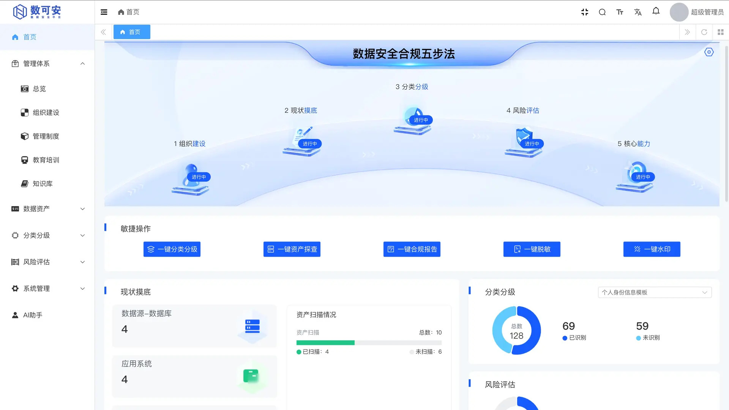Expand the 数据资产 menu group
The height and width of the screenshot is (410, 729).
pos(47,209)
